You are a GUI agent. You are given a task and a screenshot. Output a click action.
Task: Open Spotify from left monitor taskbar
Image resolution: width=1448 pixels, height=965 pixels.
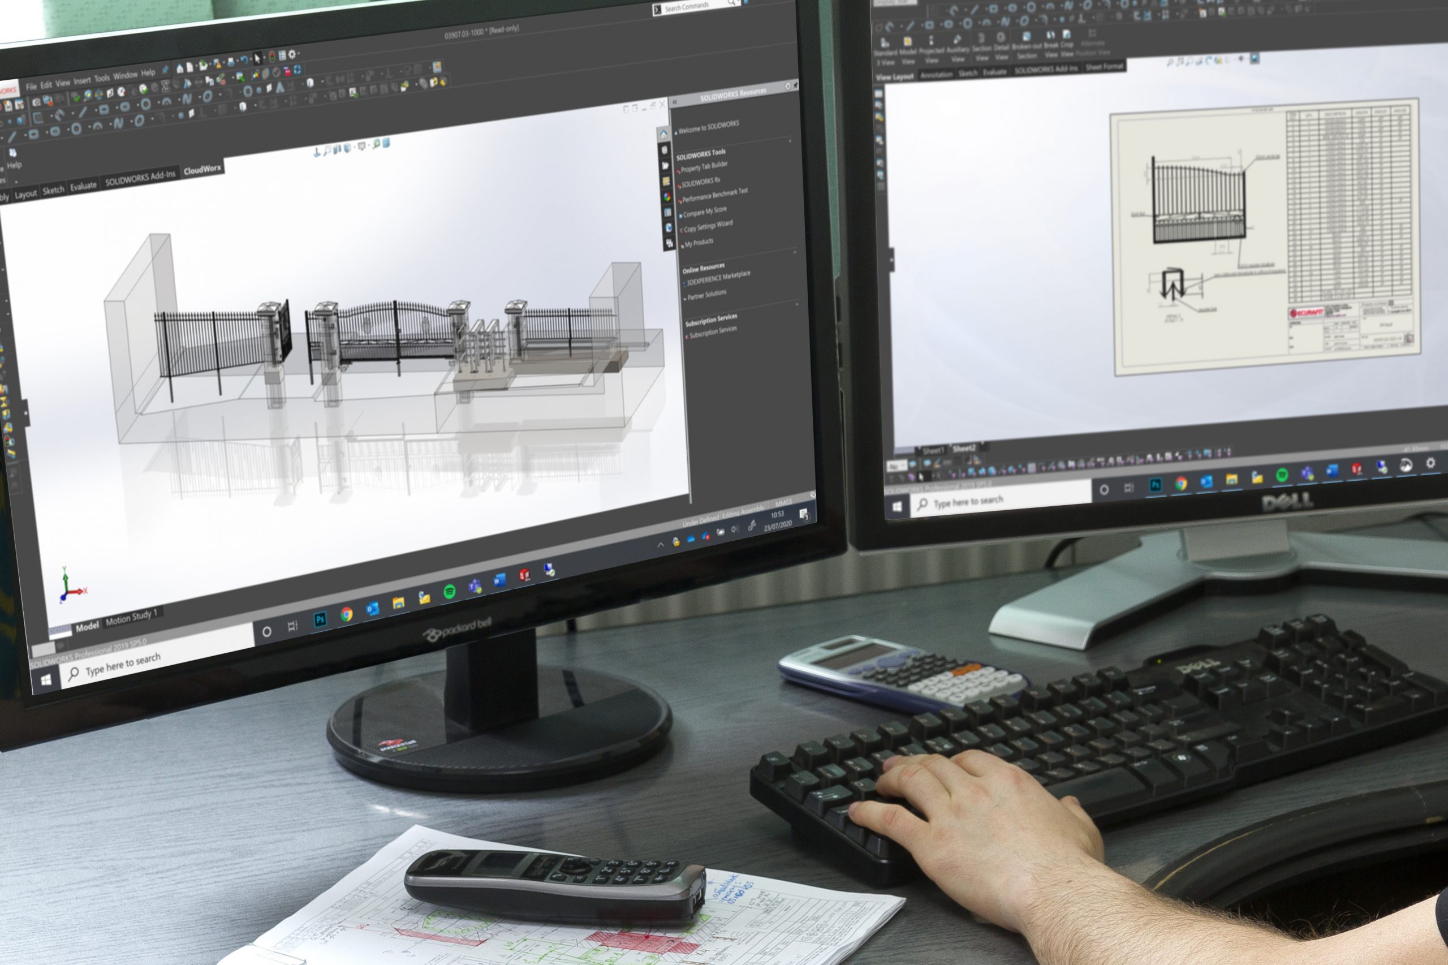(x=449, y=592)
